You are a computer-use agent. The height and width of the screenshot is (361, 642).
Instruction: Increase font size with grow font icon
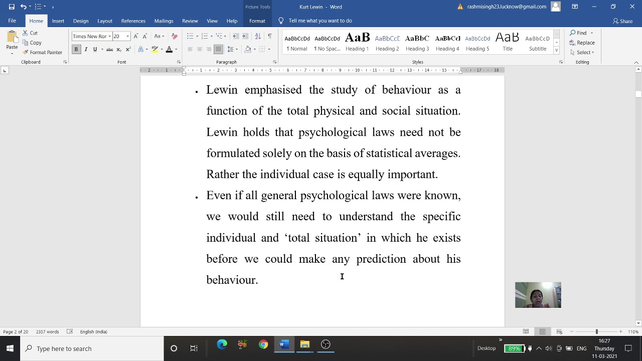(x=136, y=36)
